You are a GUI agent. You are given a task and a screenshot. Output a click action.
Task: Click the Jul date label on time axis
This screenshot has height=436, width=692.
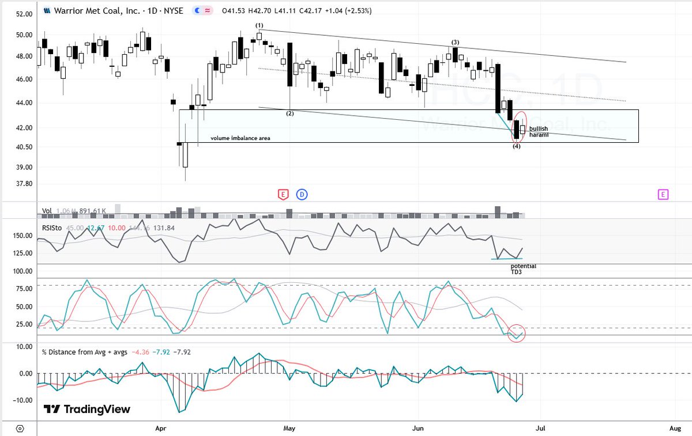click(540, 429)
